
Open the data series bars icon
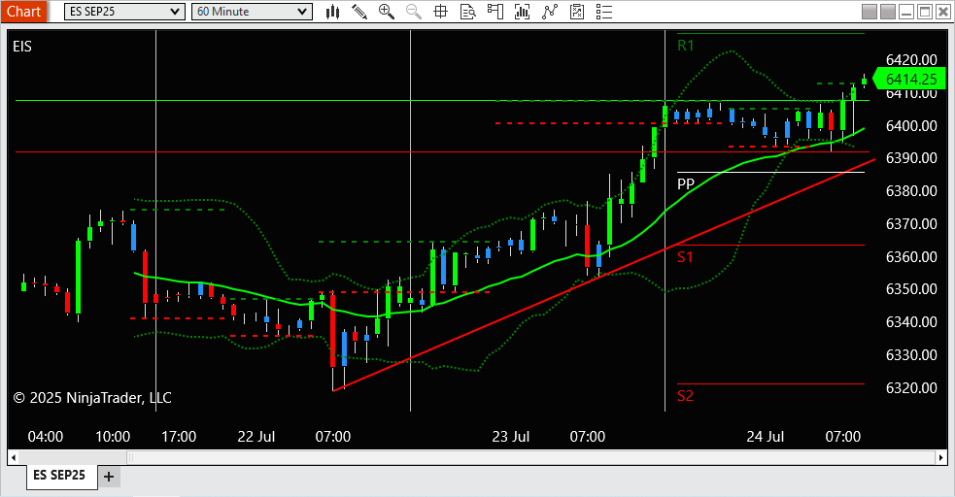click(522, 12)
